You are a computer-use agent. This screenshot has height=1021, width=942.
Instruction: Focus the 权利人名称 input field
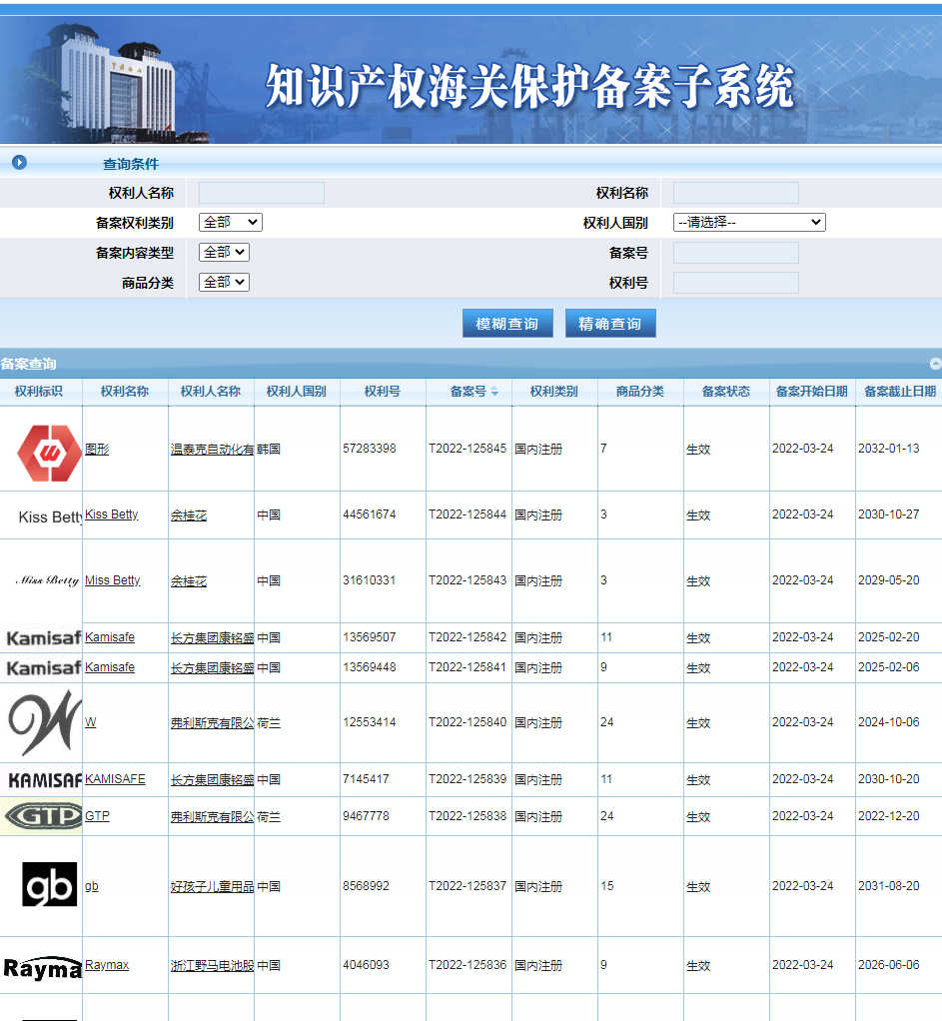coord(262,193)
